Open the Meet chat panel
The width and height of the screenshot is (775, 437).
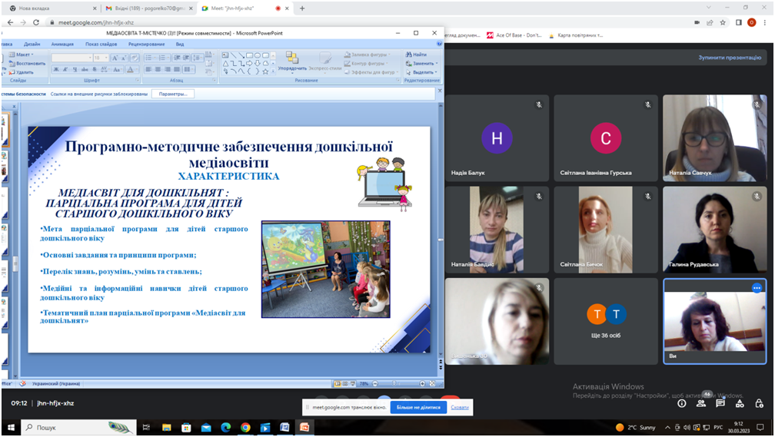point(720,403)
